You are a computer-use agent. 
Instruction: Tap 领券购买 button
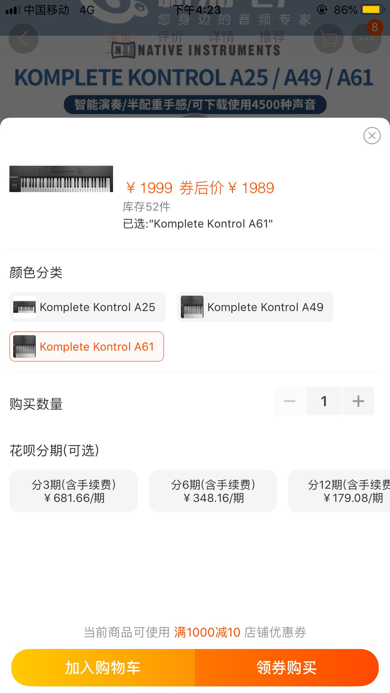click(287, 667)
